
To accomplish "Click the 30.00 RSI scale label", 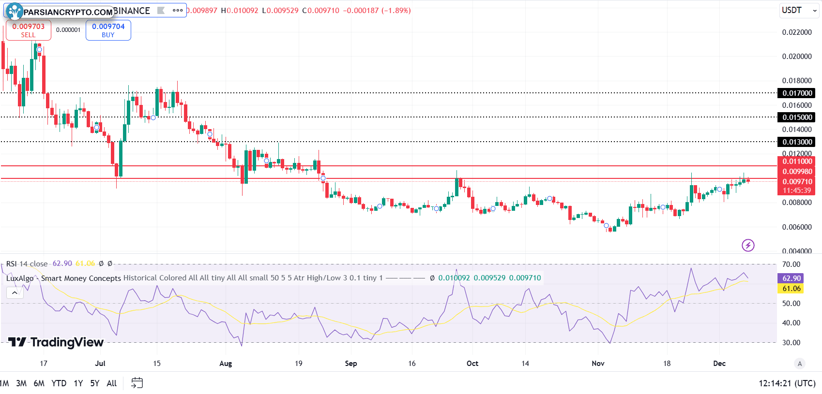I will [x=791, y=343].
